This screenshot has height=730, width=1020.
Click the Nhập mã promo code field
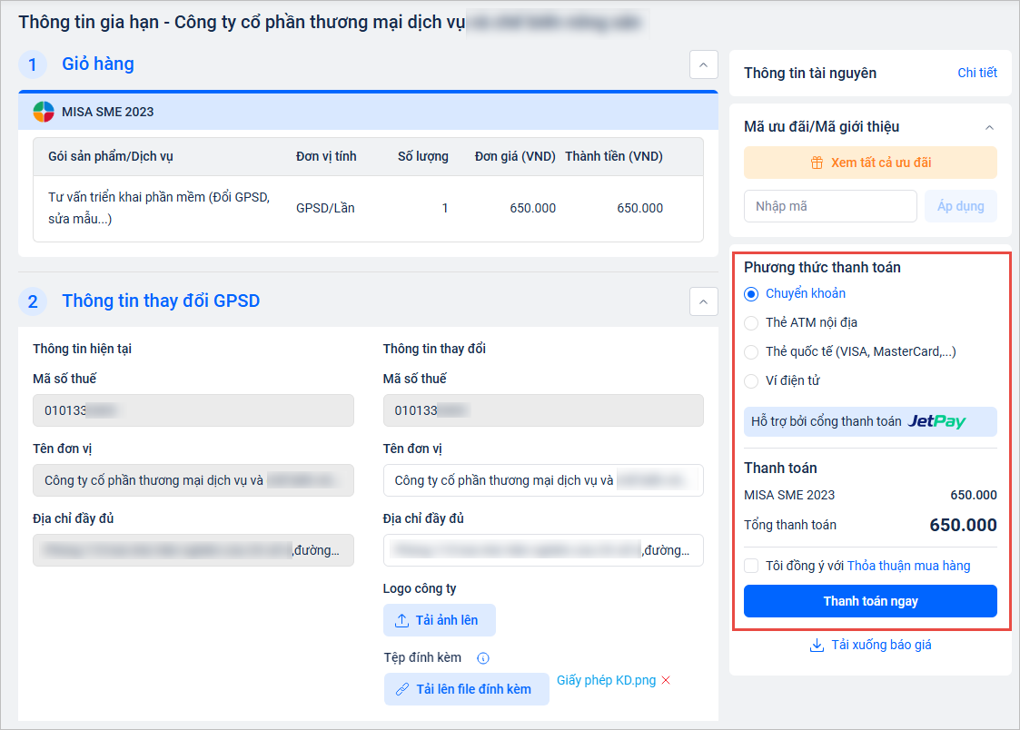coord(829,206)
